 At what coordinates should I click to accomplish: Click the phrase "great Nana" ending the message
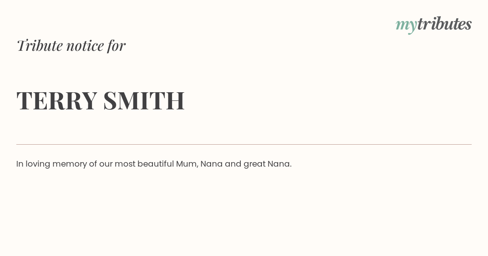tap(267, 164)
